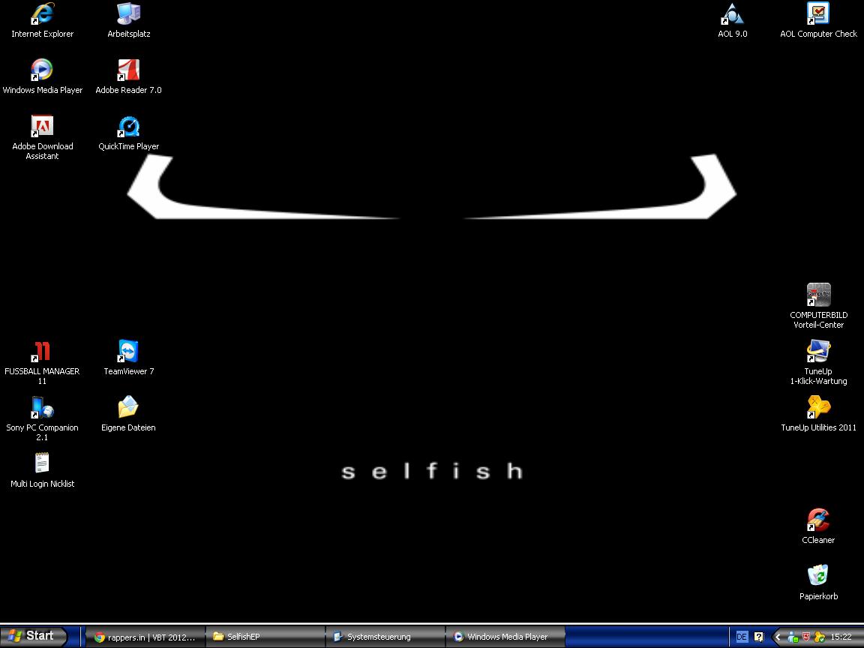Open the DE language bar selector
The image size is (864, 648).
742,637
